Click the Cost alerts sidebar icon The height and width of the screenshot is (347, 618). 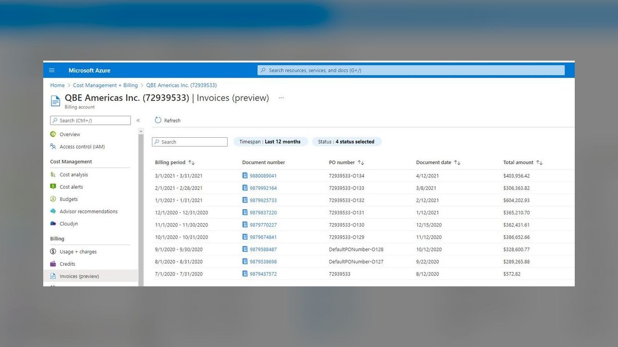click(53, 187)
